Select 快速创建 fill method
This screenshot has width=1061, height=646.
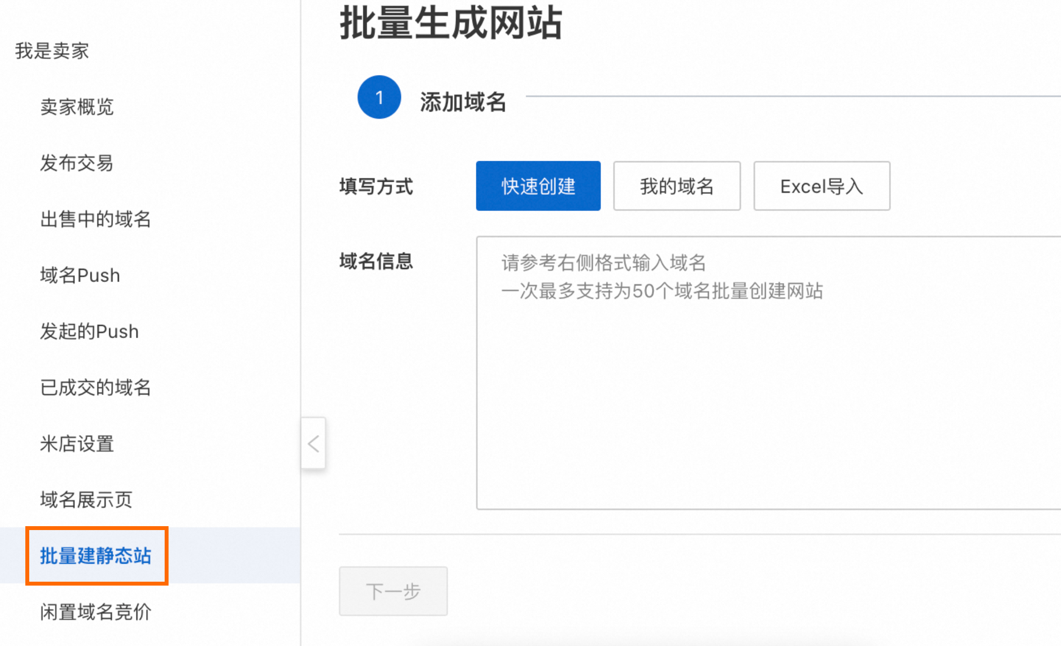(x=538, y=186)
